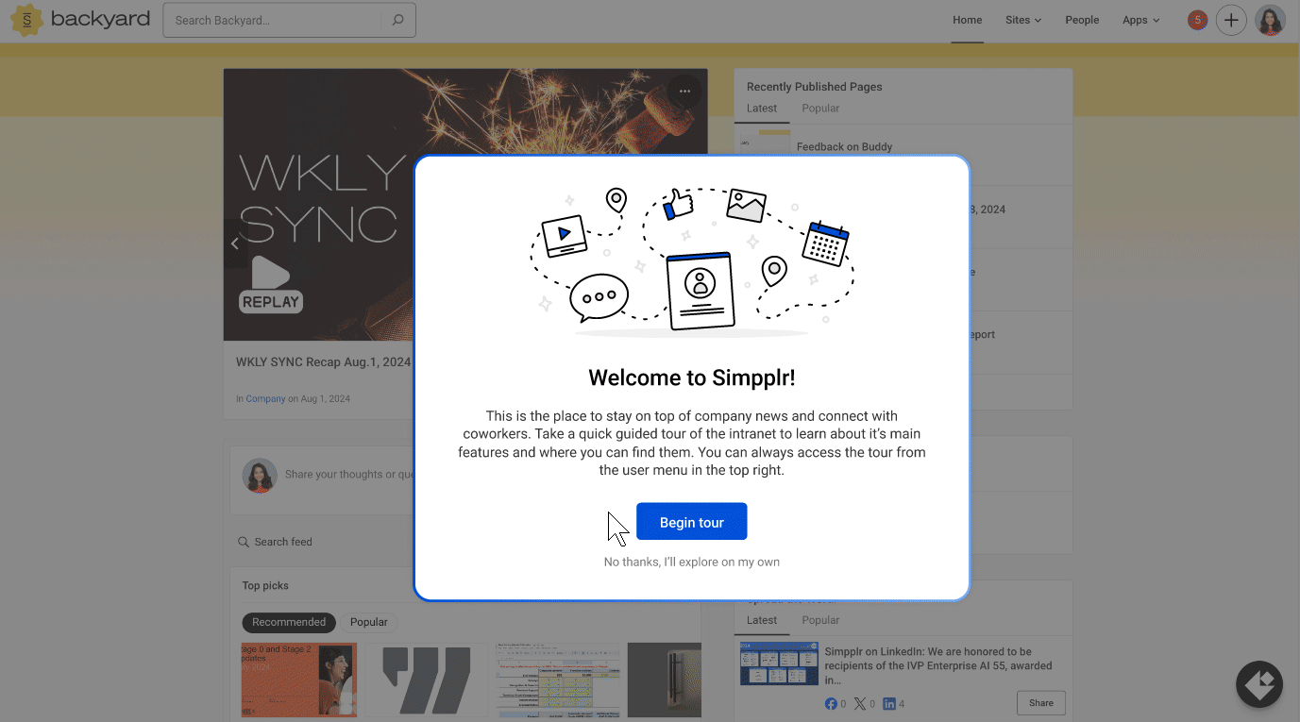Open the notifications bell showing 5
The image size is (1300, 722).
1197,20
